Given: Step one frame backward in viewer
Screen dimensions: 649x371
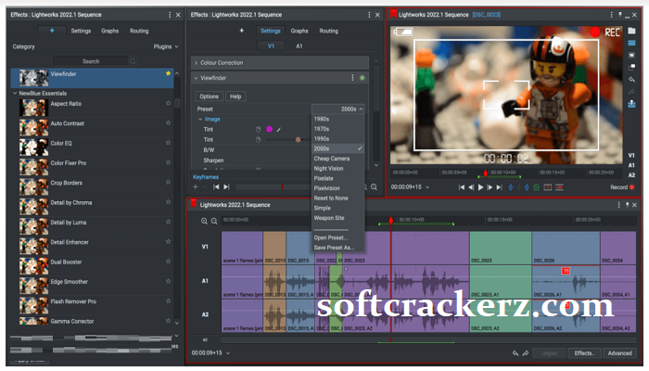Looking at the screenshot, I should 471,187.
